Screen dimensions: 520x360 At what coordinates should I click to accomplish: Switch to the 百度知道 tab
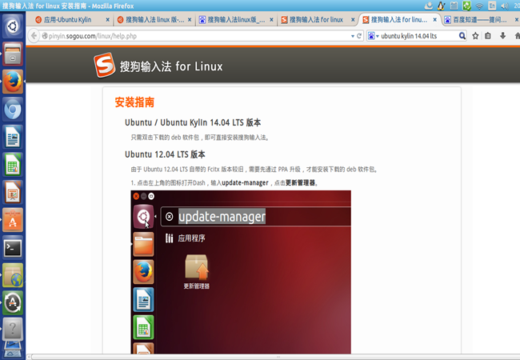(x=479, y=20)
